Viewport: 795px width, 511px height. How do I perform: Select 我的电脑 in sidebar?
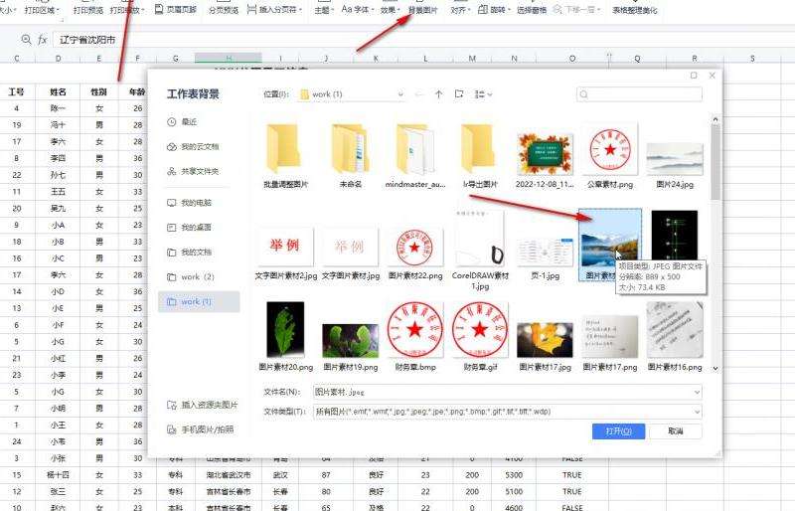(x=196, y=202)
